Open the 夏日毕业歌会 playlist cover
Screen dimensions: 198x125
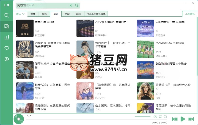pos(145,70)
